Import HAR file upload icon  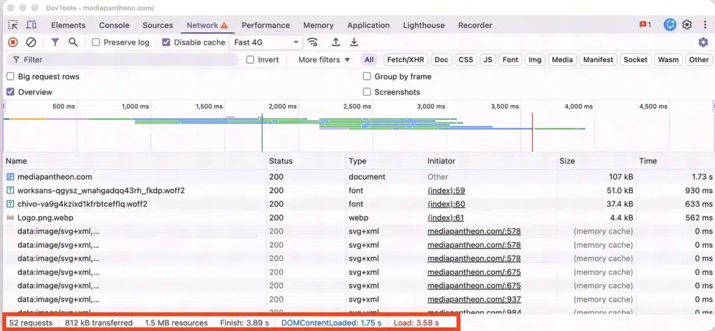point(336,43)
